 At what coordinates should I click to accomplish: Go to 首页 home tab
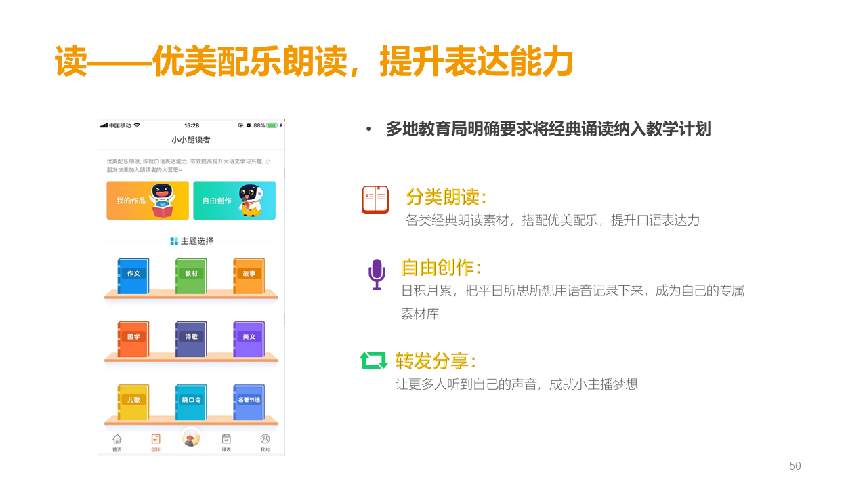coord(117,443)
